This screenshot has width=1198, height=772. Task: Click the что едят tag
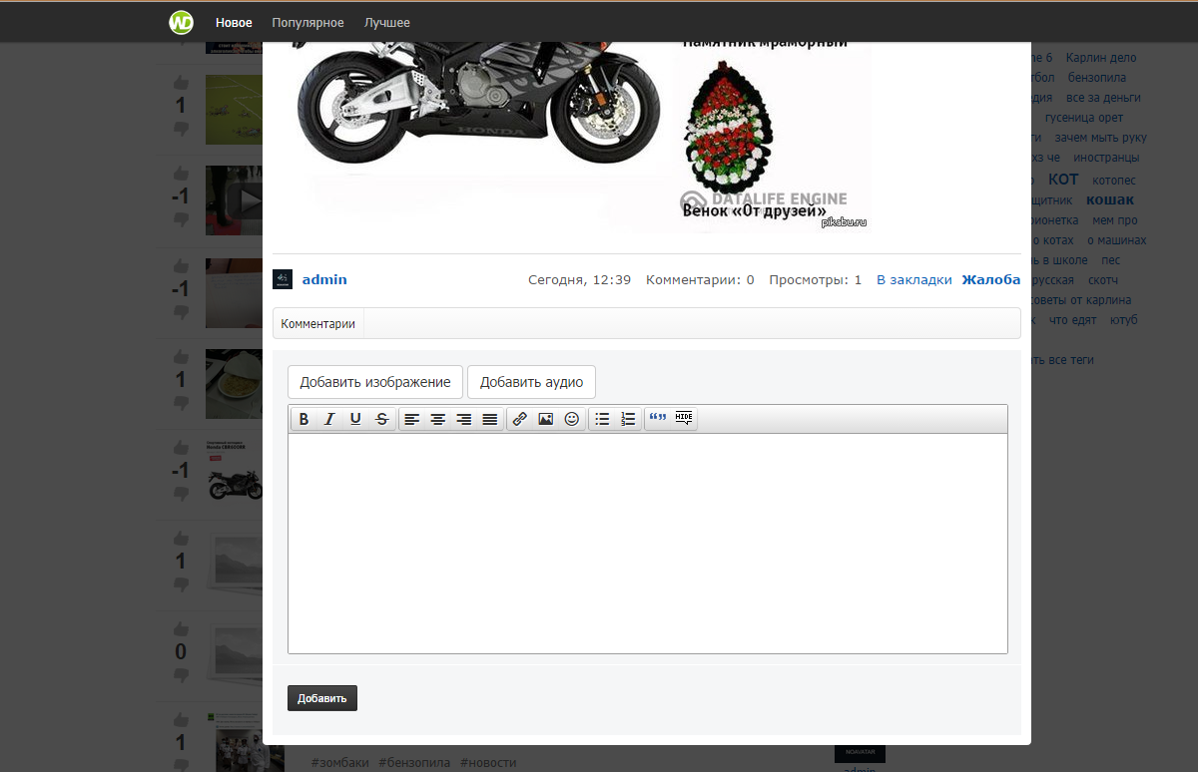tap(1072, 320)
